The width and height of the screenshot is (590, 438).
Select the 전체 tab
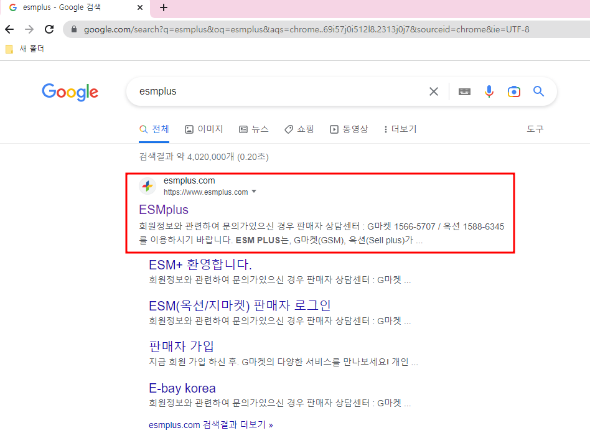pos(154,129)
